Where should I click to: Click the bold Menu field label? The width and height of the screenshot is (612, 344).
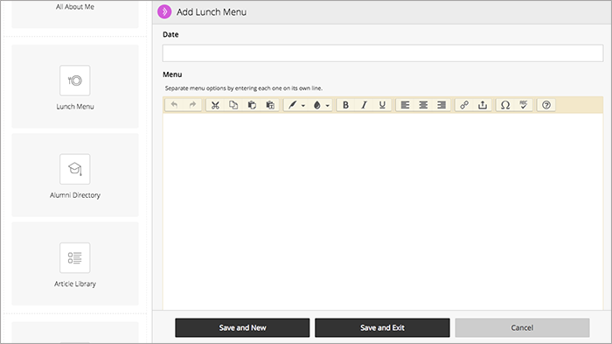tap(172, 74)
